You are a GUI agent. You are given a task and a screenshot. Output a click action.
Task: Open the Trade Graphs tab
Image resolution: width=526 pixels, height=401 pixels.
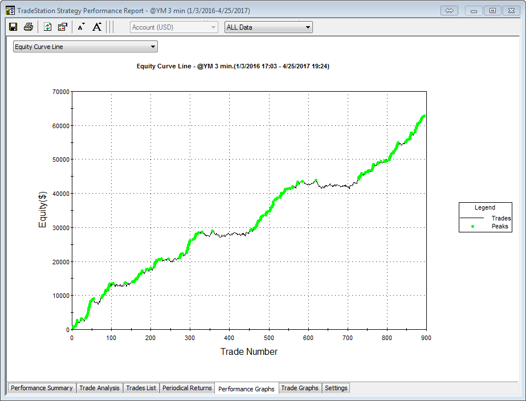coord(300,388)
